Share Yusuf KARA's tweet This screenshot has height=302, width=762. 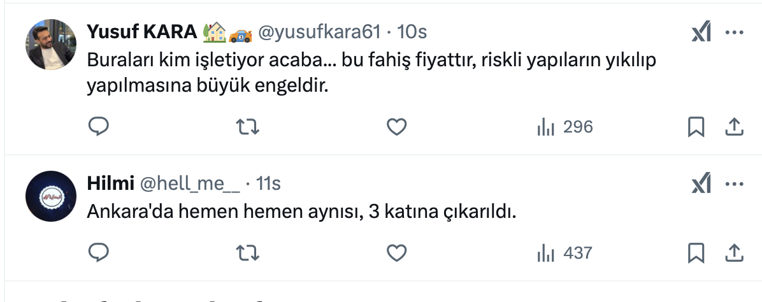coord(735,127)
